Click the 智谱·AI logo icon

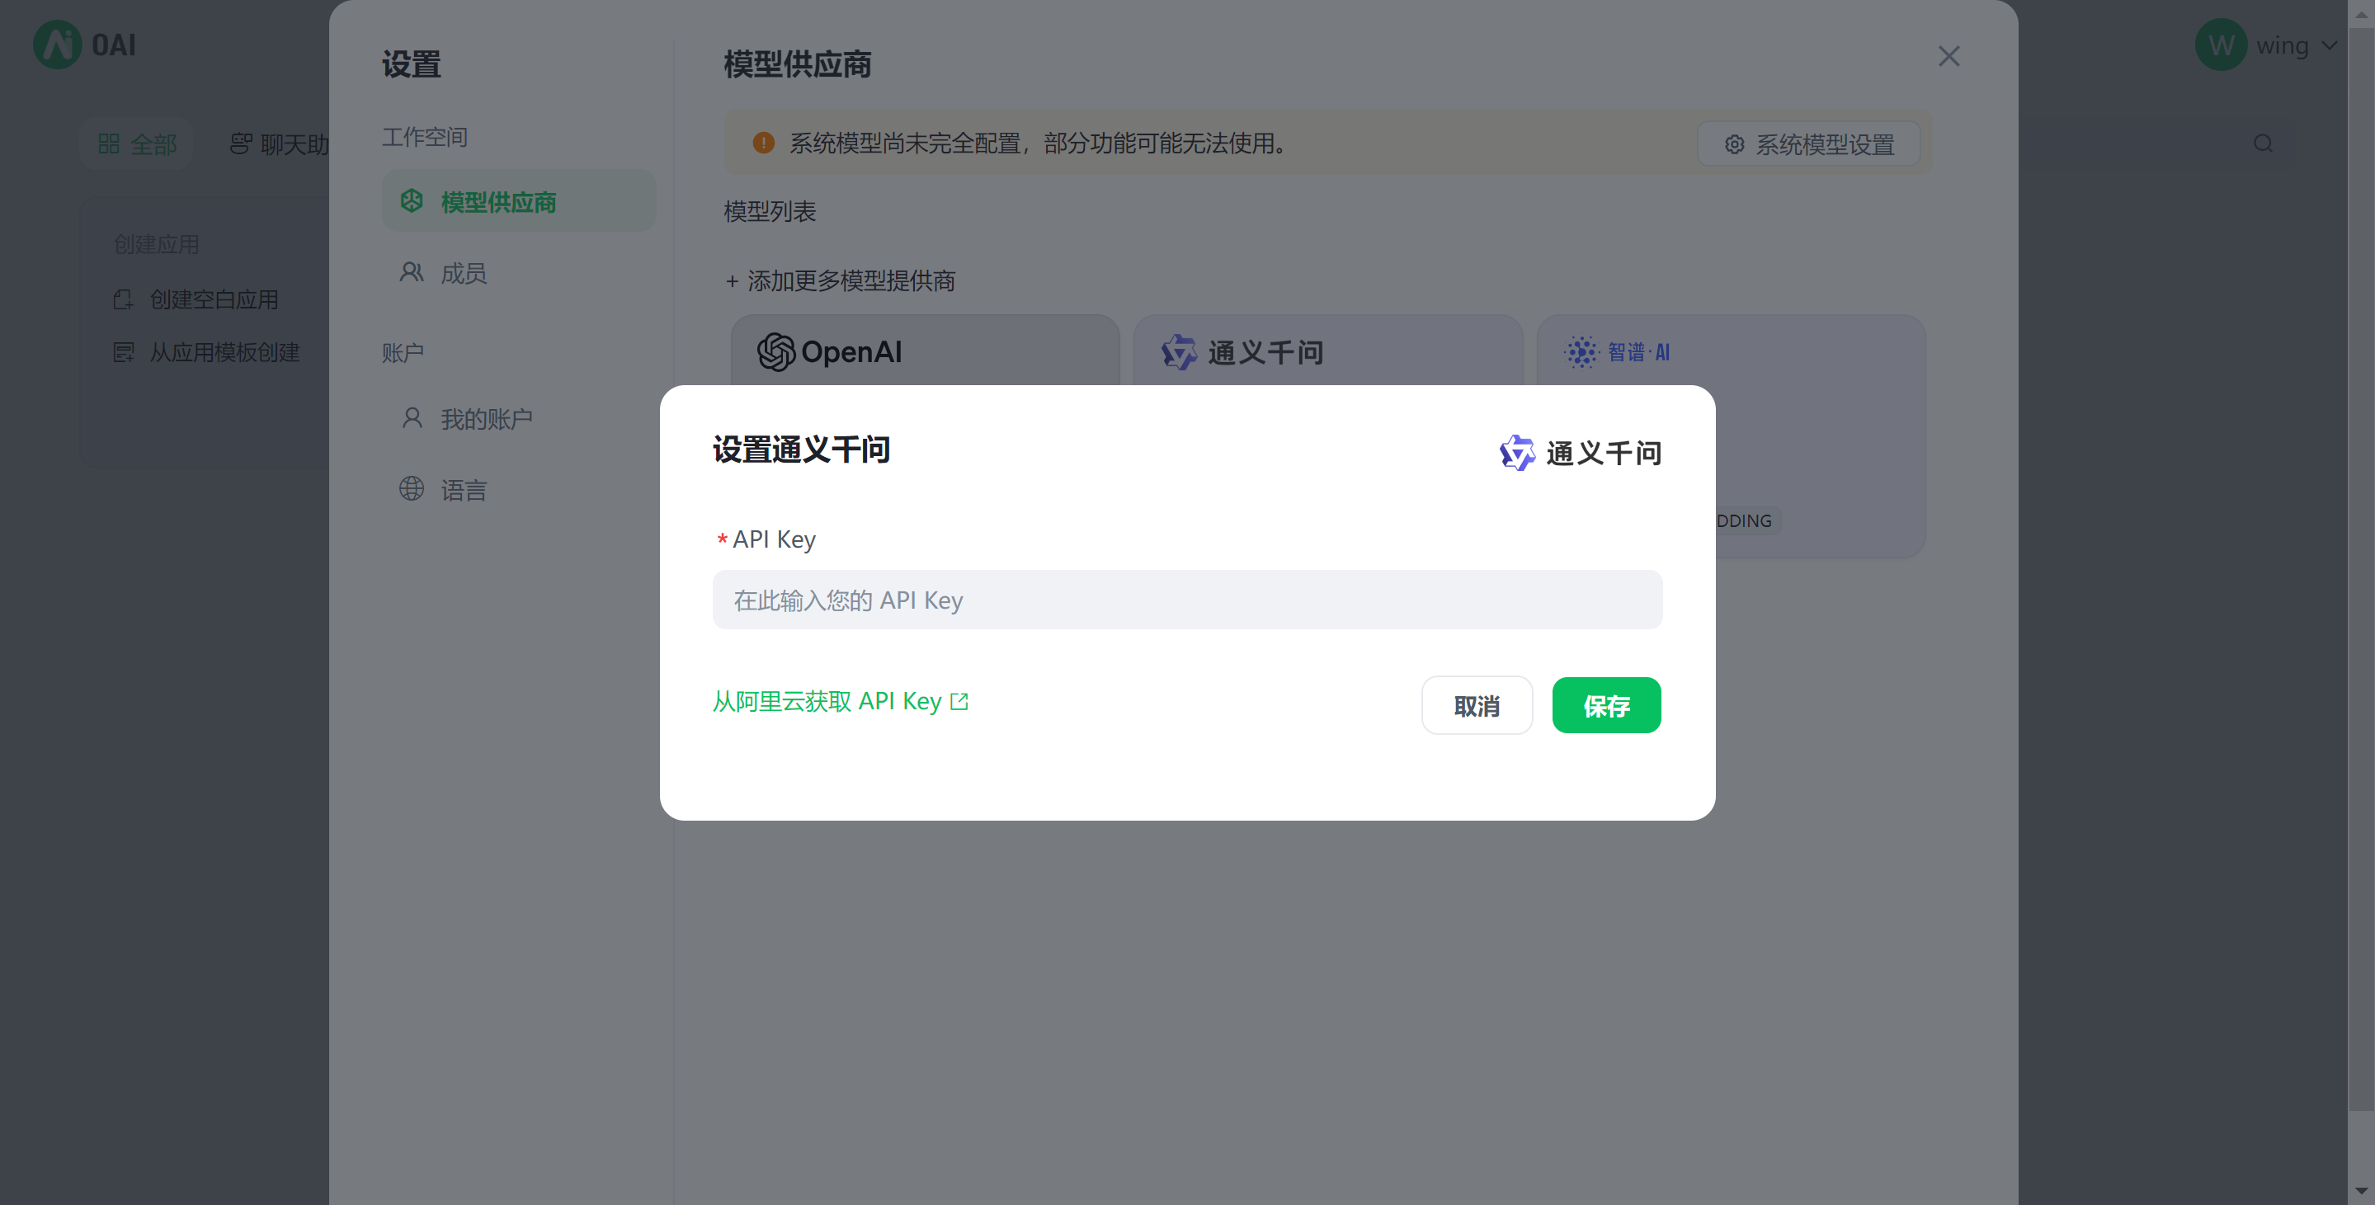click(x=1582, y=352)
